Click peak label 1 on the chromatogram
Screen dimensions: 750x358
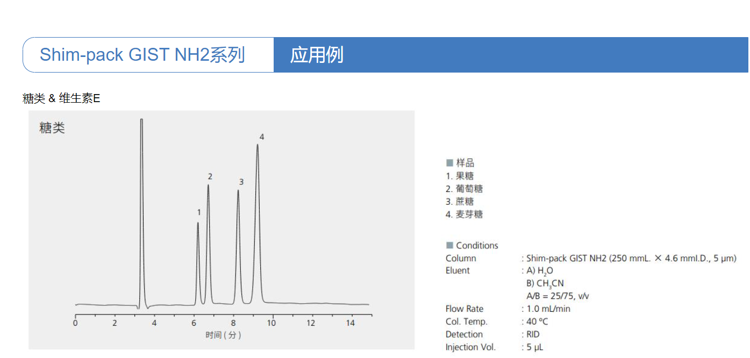pyautogui.click(x=199, y=212)
